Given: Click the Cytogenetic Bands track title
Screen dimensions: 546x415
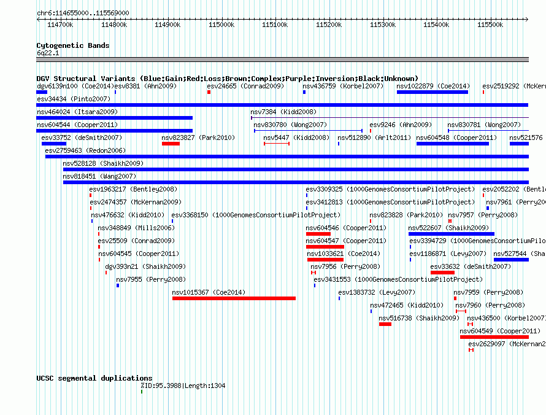Looking at the screenshot, I should (x=73, y=45).
